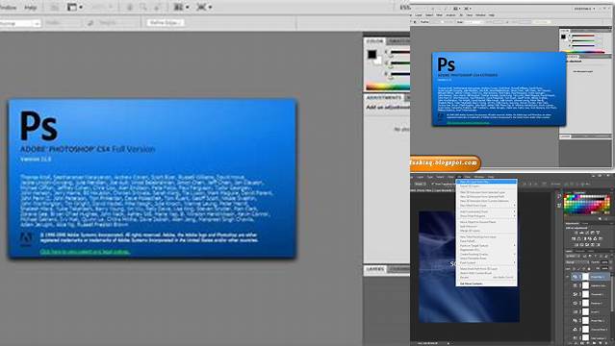615x346 pixels.
Task: Switch to the Color panel tab
Action: pos(374,41)
